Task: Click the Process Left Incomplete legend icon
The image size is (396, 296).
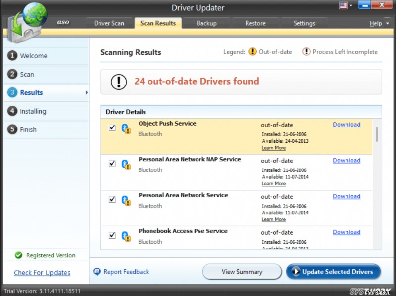Action: click(306, 52)
